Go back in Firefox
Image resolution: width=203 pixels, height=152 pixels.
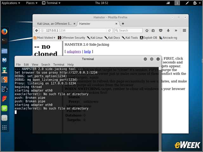point(37,30)
